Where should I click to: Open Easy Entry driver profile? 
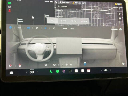tap(65, 2)
